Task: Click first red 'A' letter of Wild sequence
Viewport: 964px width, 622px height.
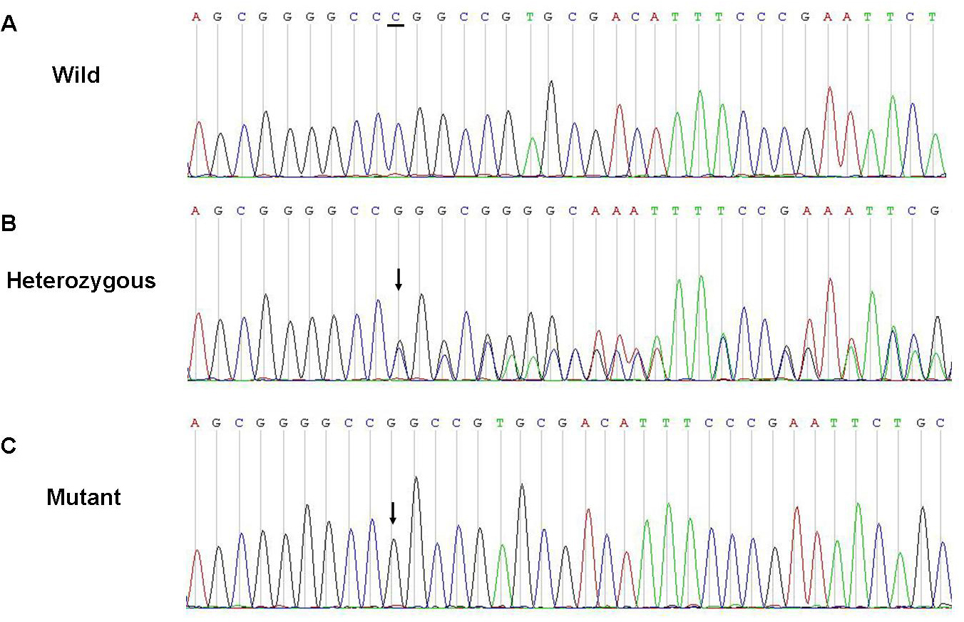Action: coord(196,16)
